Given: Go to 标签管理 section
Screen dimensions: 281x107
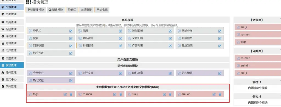Looking at the screenshot, I should click(x=12, y=29).
